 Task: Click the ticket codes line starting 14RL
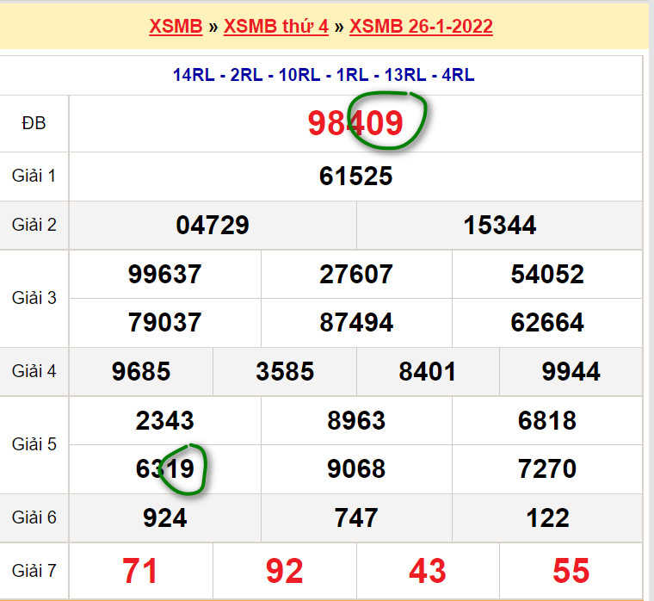[x=323, y=75]
